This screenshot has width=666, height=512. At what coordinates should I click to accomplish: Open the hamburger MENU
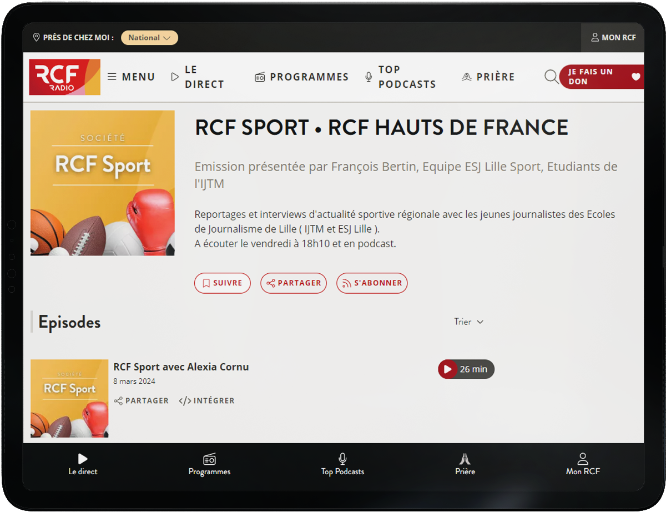131,77
